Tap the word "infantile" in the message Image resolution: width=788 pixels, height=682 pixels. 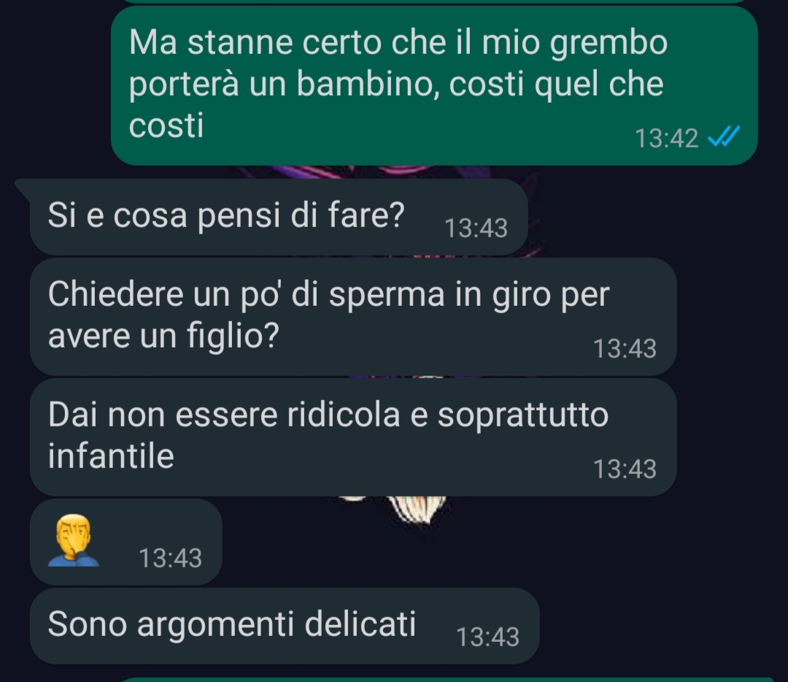pos(111,456)
